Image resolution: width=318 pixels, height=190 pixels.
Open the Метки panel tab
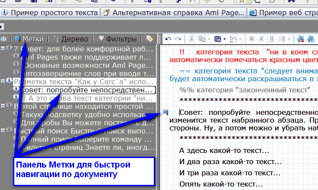pos(29,39)
